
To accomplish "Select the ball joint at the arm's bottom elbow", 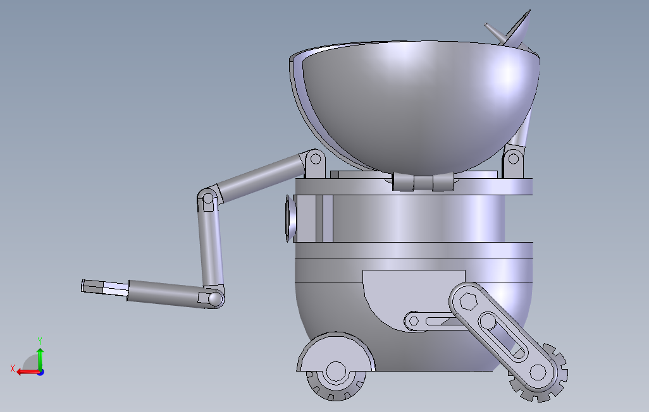I will pyautogui.click(x=216, y=298).
